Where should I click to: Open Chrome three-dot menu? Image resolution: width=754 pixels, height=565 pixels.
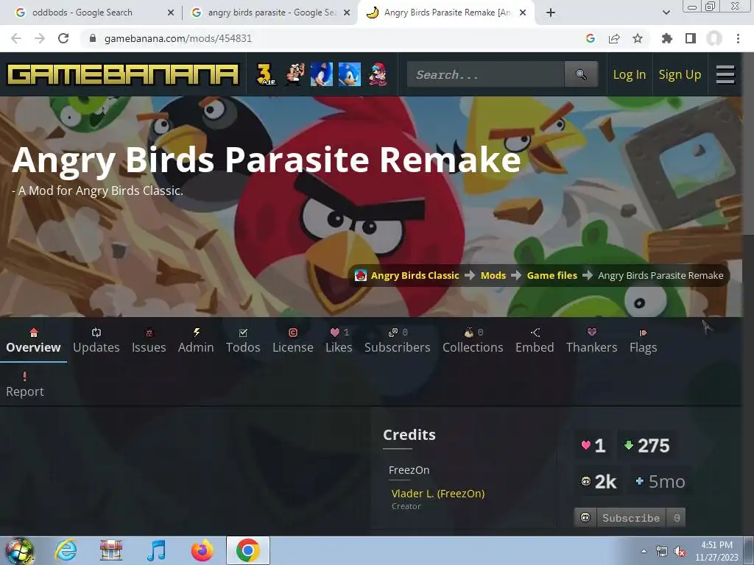738,38
